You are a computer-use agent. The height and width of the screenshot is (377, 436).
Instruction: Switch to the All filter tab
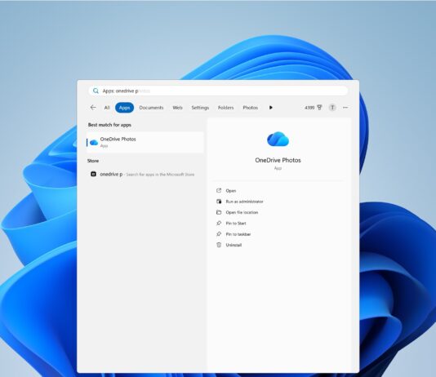(107, 108)
